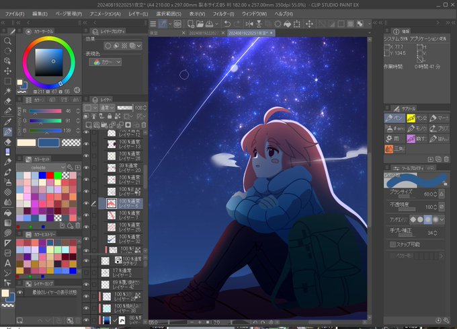Select the rectangular Selection marquee tool

pyautogui.click(x=7, y=81)
